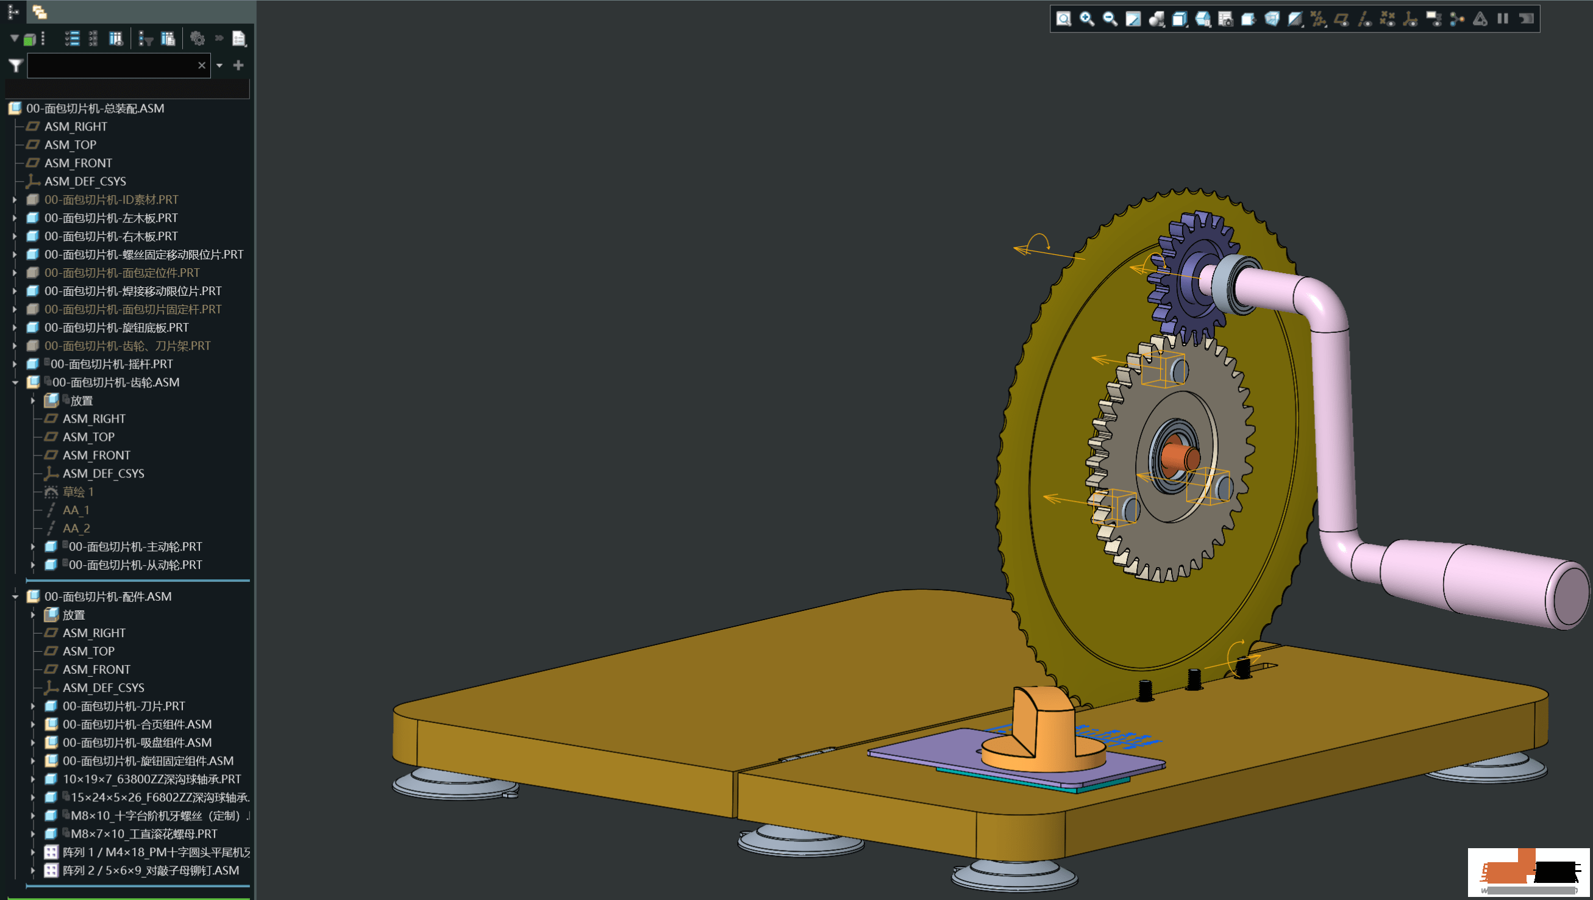Viewport: 1593px width, 900px height.
Task: Expand 00-面包切片机-左木板.PRT node
Action: (x=15, y=218)
